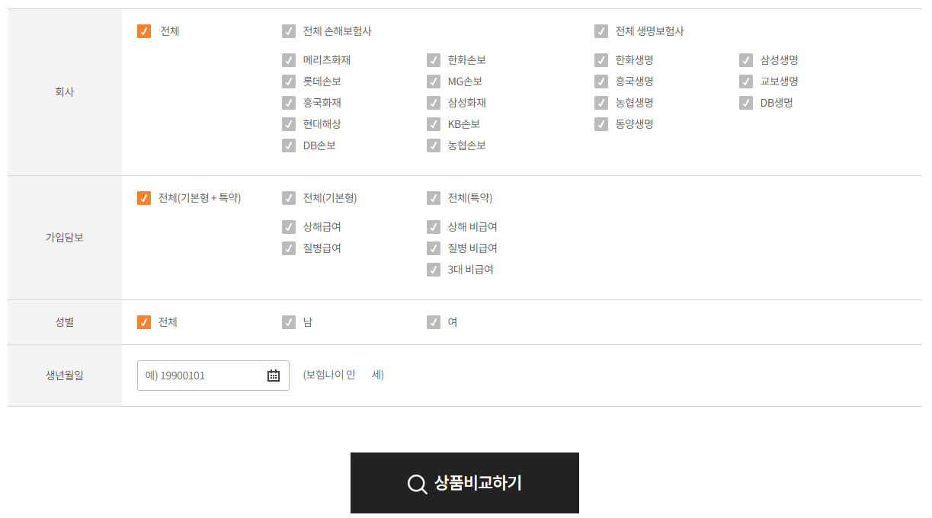The image size is (932, 518).
Task: Enable the 상해급여 coverage checkbox
Action: click(289, 226)
